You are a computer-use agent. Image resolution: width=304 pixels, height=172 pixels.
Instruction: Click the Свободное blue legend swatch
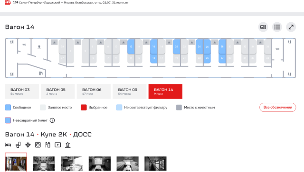8,108
